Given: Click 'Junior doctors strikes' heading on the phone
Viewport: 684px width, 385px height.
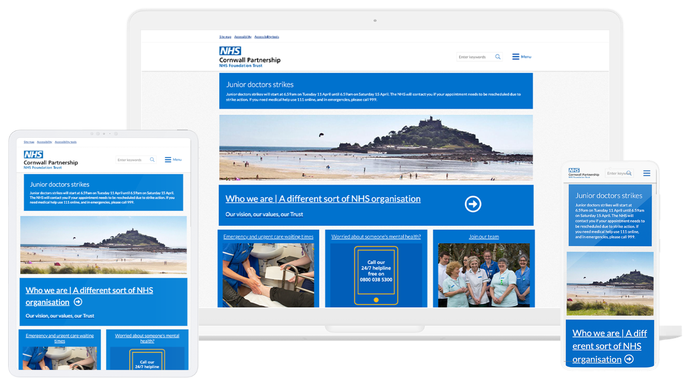Looking at the screenshot, I should [x=609, y=196].
